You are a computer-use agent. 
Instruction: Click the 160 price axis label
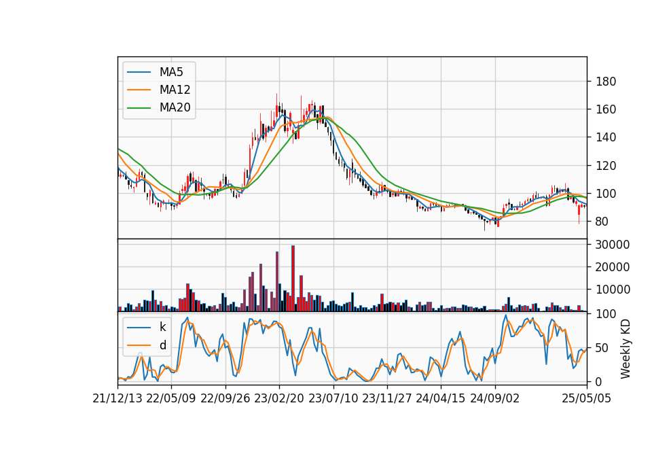click(x=606, y=109)
